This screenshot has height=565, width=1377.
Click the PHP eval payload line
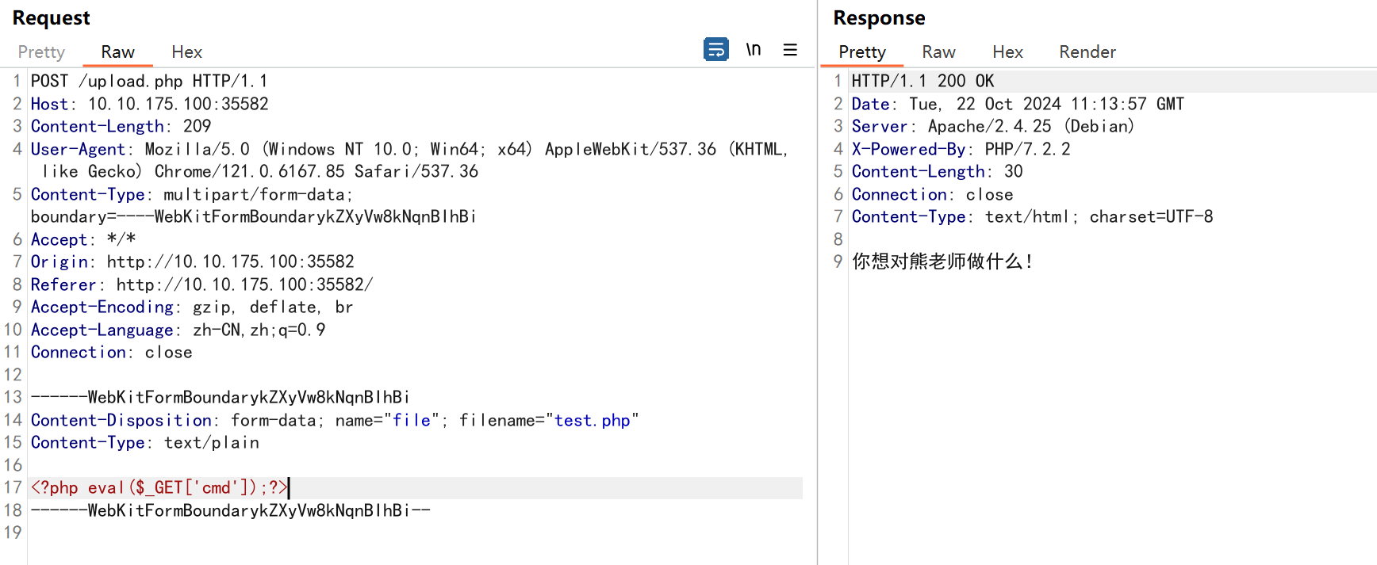pos(159,487)
